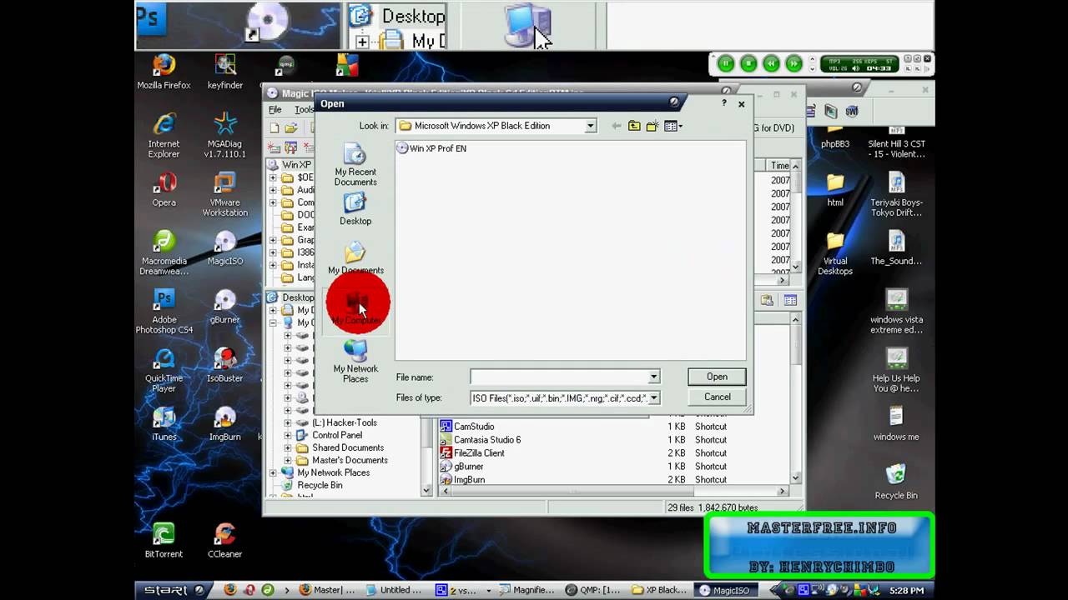This screenshot has height=600, width=1068.
Task: Expand My Network Places in MagicISO tree
Action: [273, 472]
